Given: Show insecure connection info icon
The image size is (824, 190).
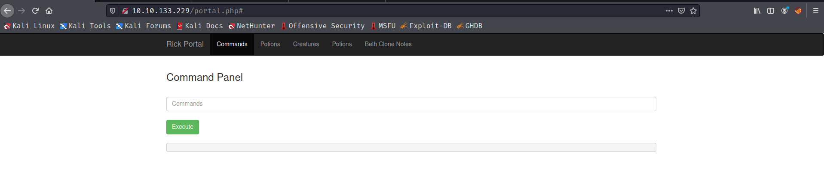Looking at the screenshot, I should [125, 11].
